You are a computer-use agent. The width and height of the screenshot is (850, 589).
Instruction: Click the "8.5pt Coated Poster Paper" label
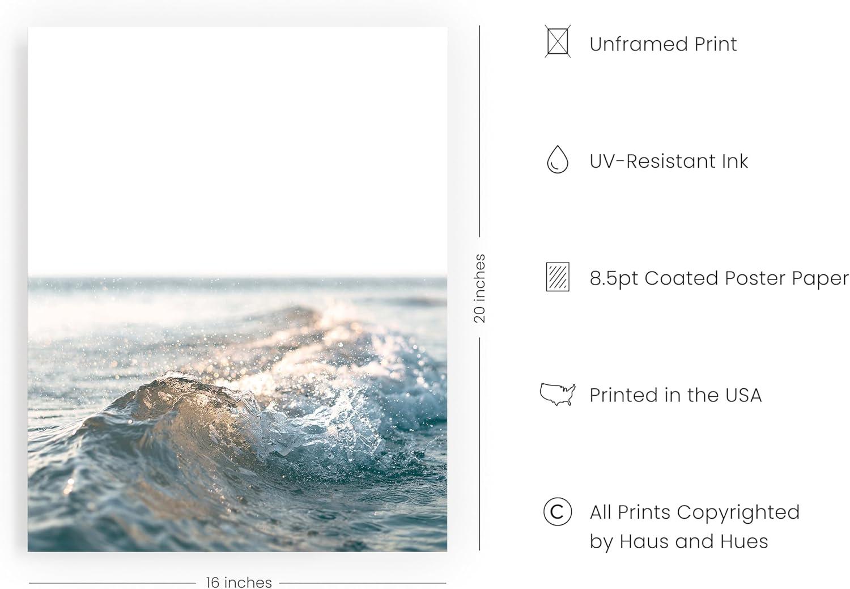(719, 278)
